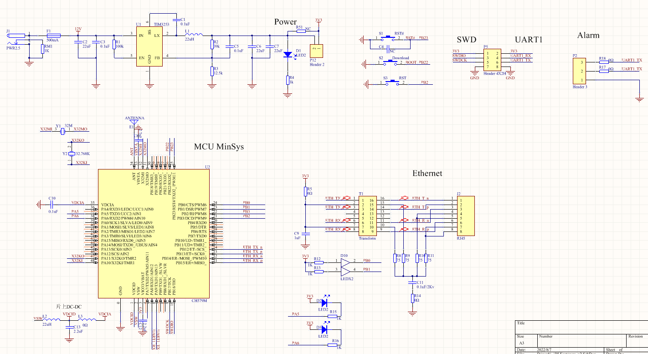
Task: Click the PB22 net label beside S2
Action: point(423,62)
